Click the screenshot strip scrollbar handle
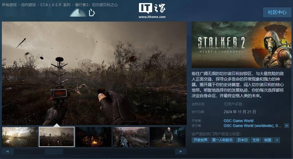Screen dimensions: 293x159 click(54, 152)
